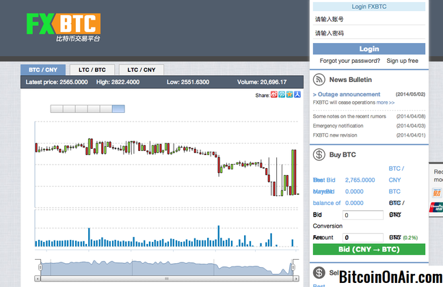The image size is (443, 287).
Task: Open the Outage announcement news link
Action: coord(347,94)
